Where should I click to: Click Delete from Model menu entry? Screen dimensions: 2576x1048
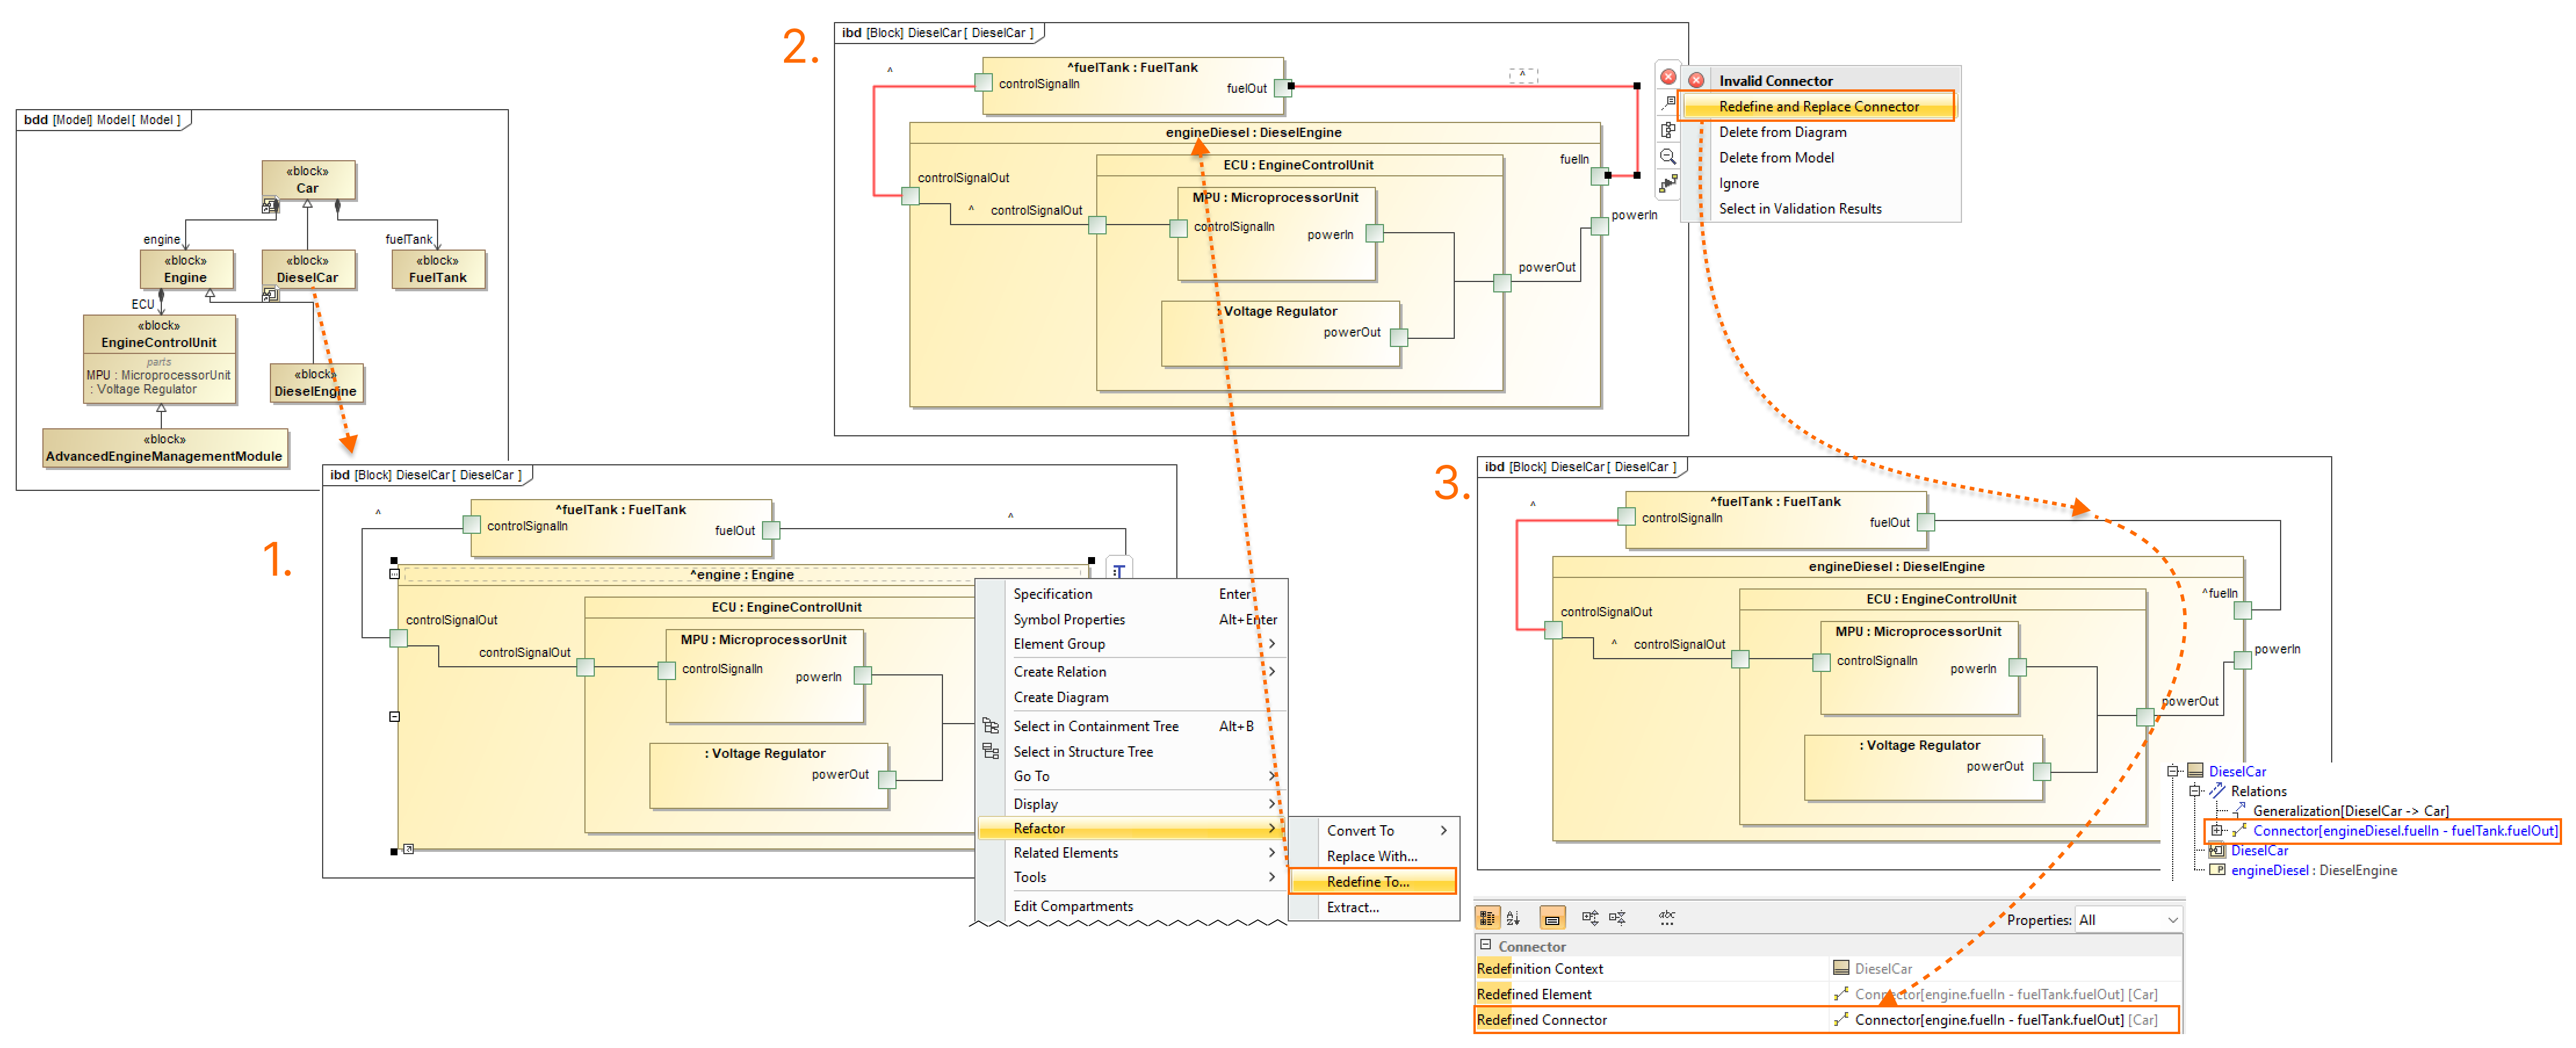[x=1776, y=157]
